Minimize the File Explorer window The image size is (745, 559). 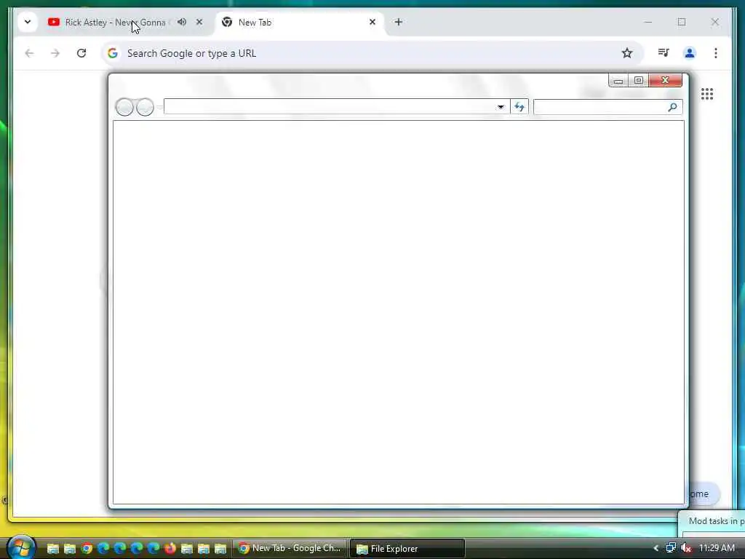click(x=618, y=80)
